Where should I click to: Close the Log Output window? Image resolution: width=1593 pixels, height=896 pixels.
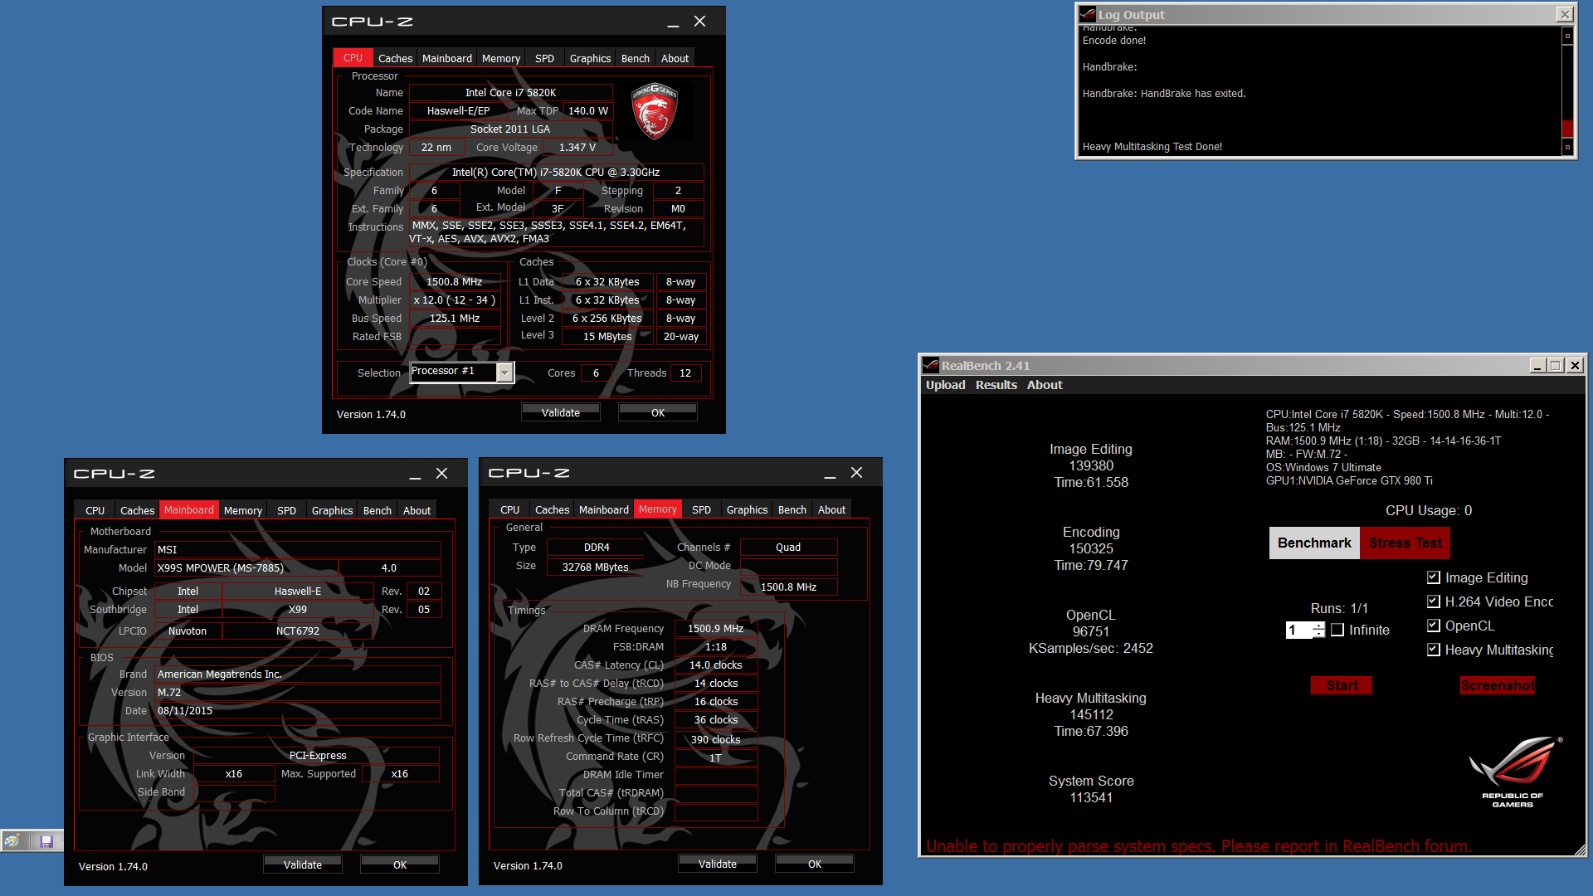click(1565, 14)
